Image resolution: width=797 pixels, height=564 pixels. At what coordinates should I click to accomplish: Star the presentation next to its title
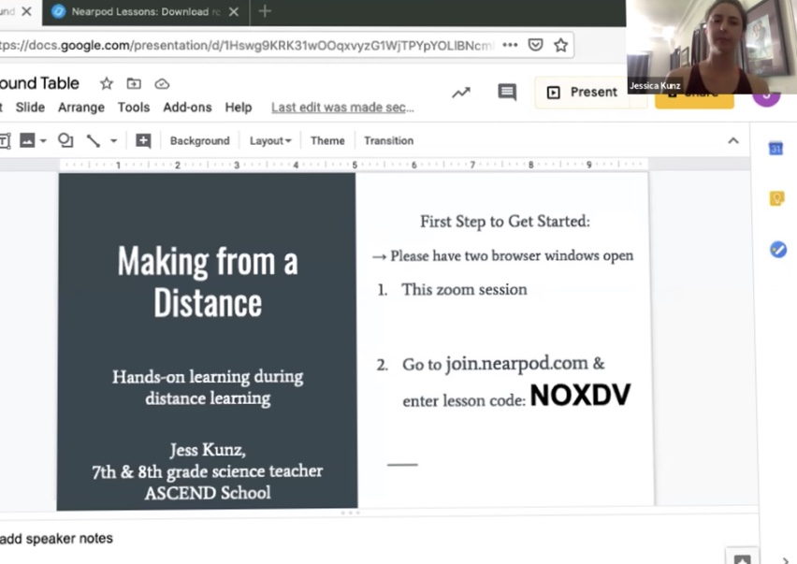[x=106, y=83]
